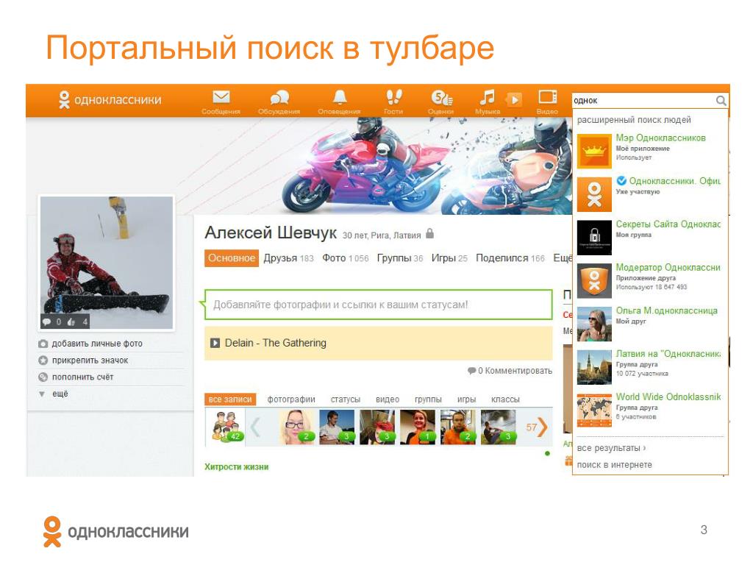The width and height of the screenshot is (753, 565).
Task: Select the фотографии filter tab
Action: [291, 399]
